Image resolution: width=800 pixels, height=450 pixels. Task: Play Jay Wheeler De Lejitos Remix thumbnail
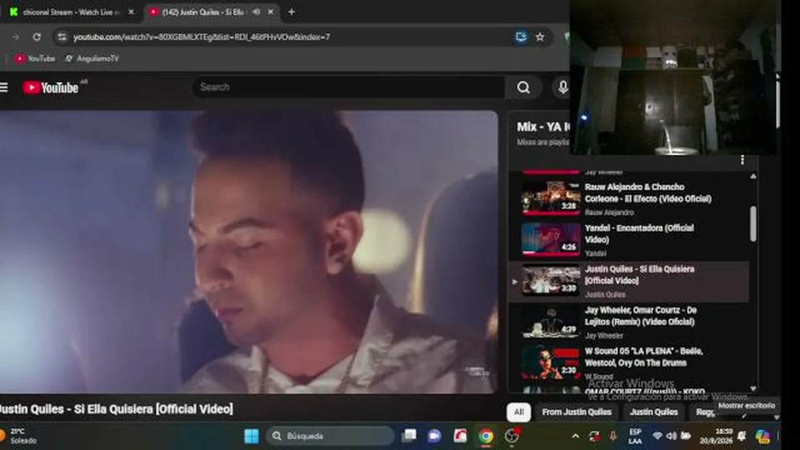551,321
